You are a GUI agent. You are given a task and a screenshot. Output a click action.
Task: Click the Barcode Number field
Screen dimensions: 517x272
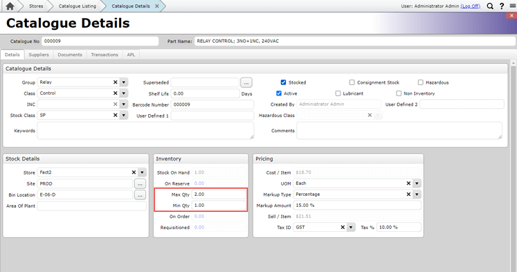coord(212,105)
